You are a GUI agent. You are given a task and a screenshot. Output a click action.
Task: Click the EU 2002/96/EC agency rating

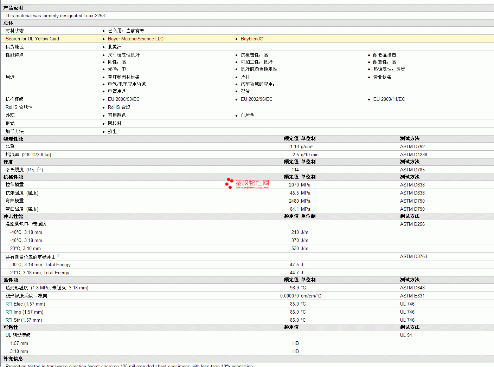pyautogui.click(x=257, y=99)
